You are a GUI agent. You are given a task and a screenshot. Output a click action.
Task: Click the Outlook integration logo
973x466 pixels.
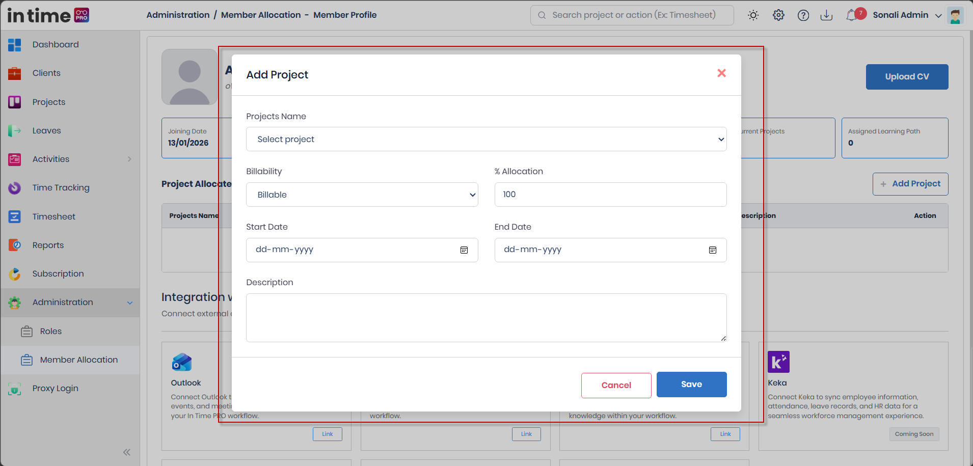(181, 362)
